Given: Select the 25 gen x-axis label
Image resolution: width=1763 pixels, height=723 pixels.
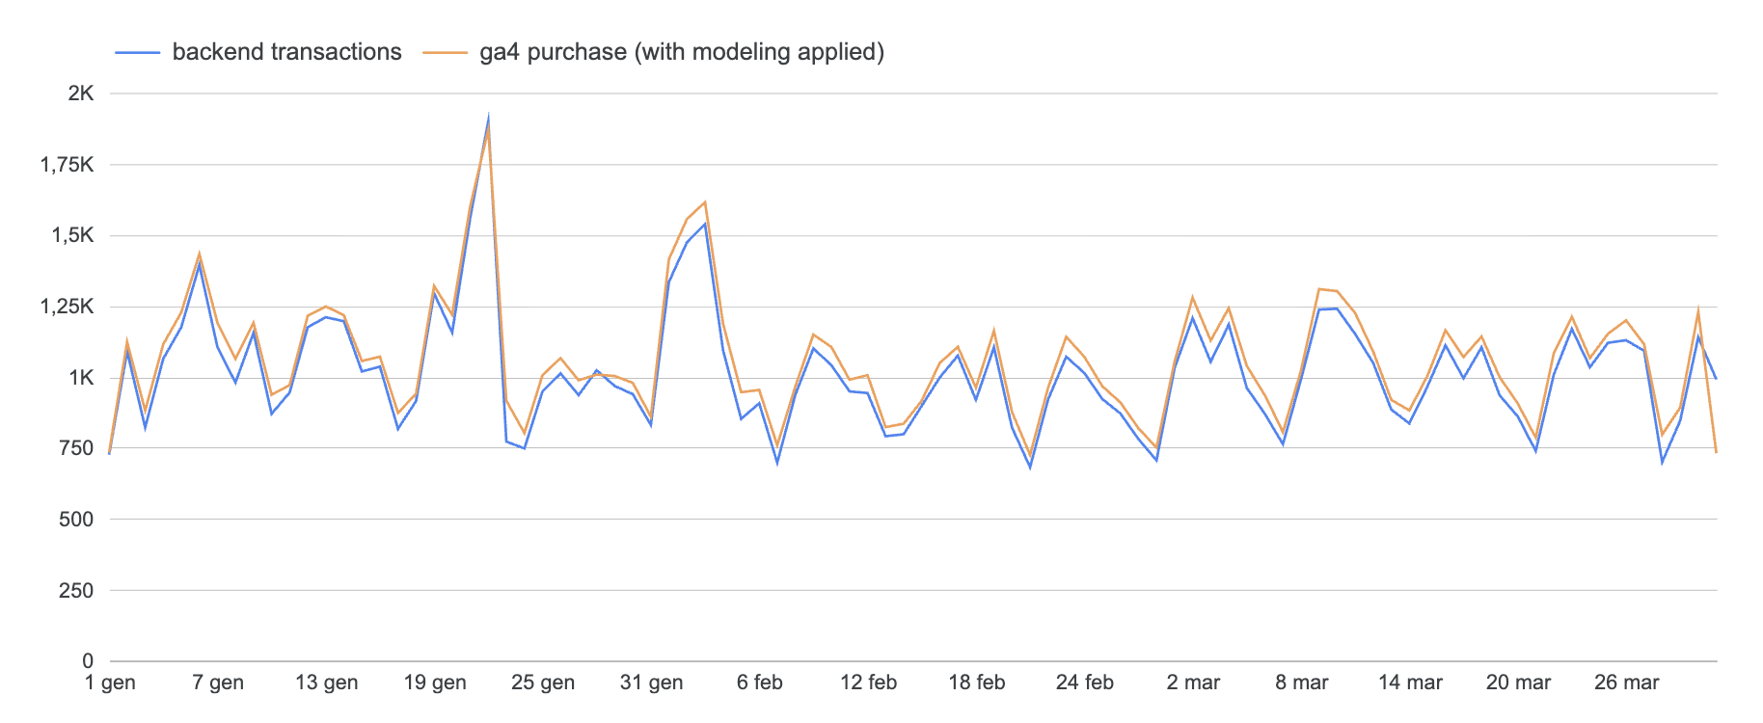Looking at the screenshot, I should (x=543, y=683).
